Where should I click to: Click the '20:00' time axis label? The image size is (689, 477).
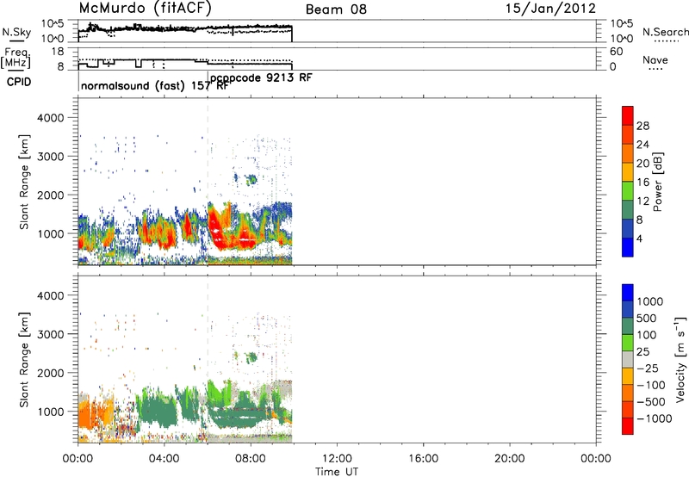[509, 459]
